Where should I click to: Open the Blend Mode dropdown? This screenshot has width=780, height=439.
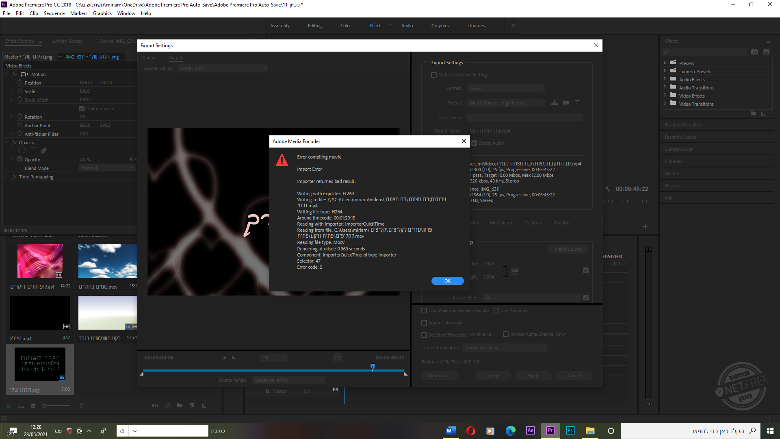(x=107, y=168)
